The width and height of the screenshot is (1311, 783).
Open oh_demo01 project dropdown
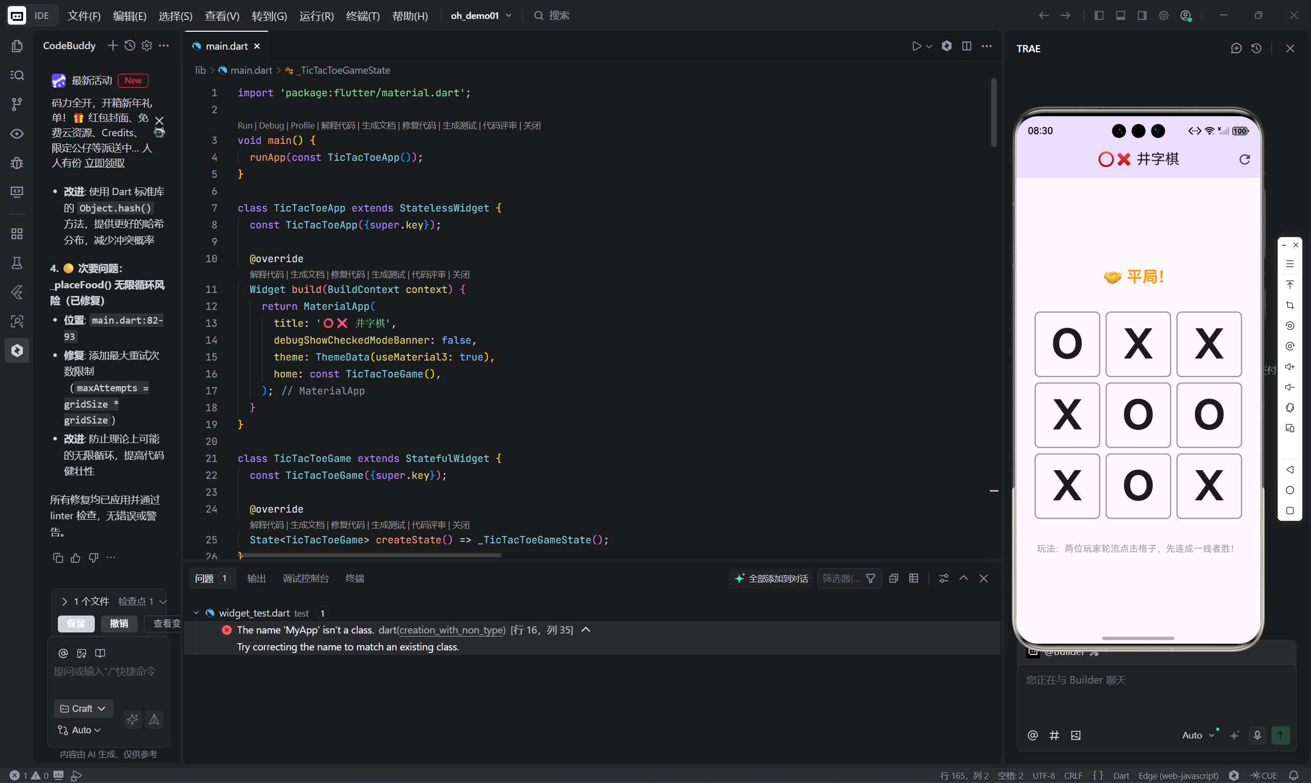(x=481, y=16)
